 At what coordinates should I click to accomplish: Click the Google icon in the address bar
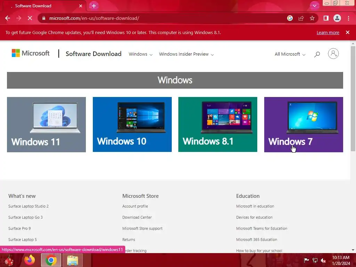point(290,18)
